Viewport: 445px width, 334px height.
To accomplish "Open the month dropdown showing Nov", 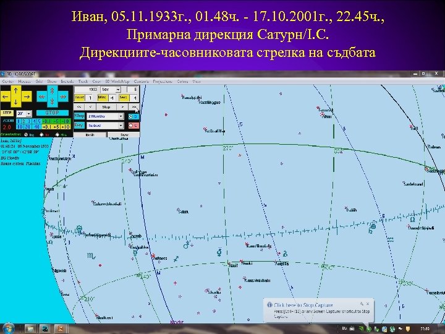I will [x=118, y=90].
